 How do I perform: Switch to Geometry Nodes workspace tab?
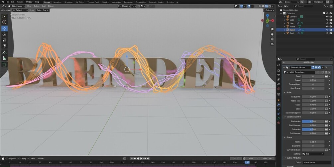tap(156, 2)
